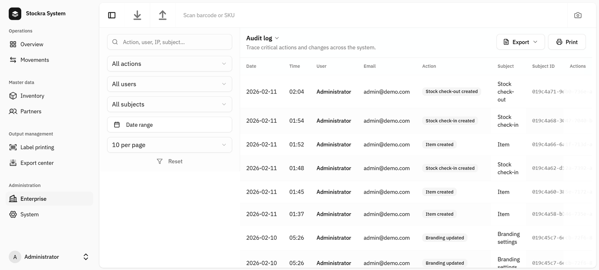Viewport: 599px width, 270px height.
Task: Click the Print button
Action: [x=566, y=42]
